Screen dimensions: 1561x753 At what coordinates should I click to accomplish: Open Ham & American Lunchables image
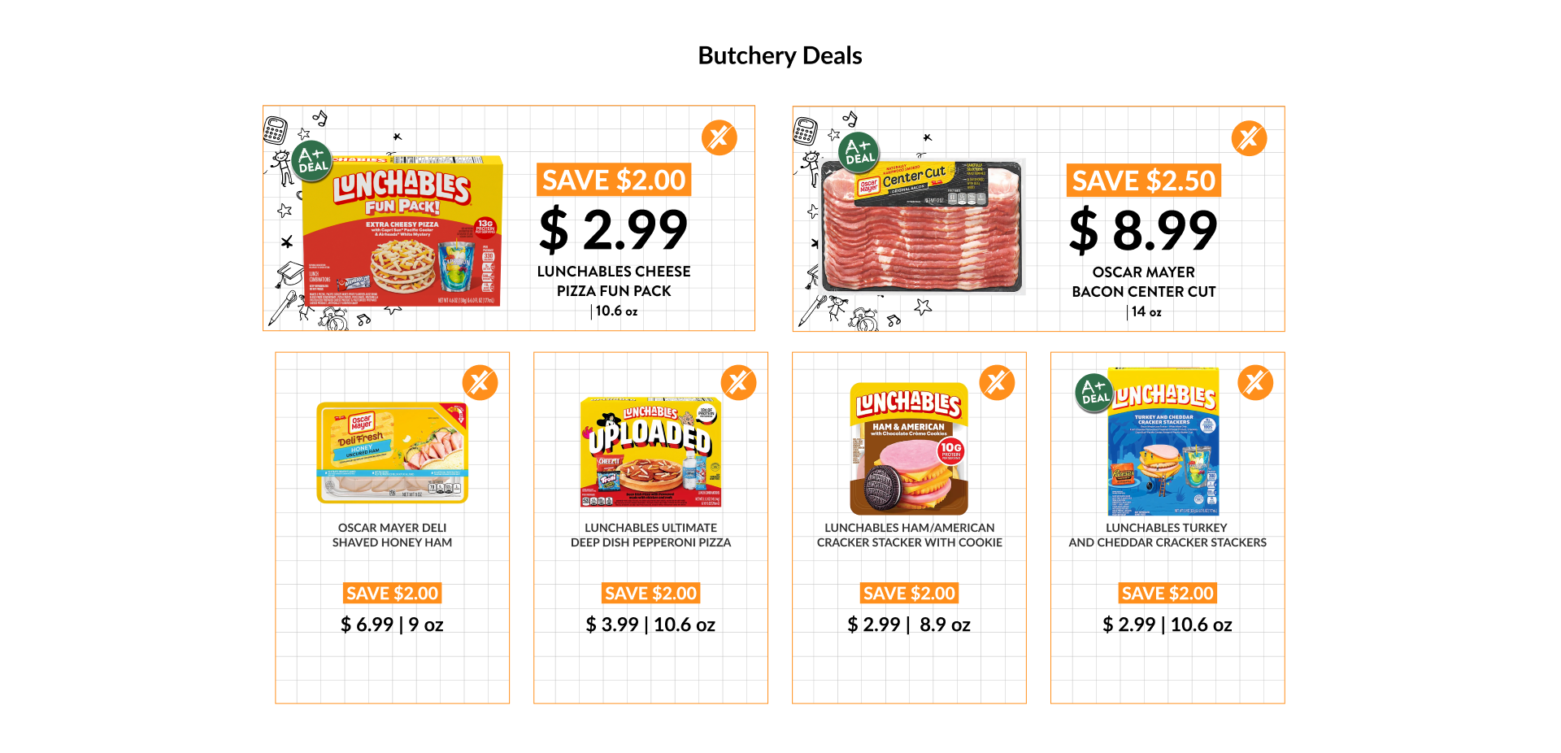pyautogui.click(x=909, y=449)
